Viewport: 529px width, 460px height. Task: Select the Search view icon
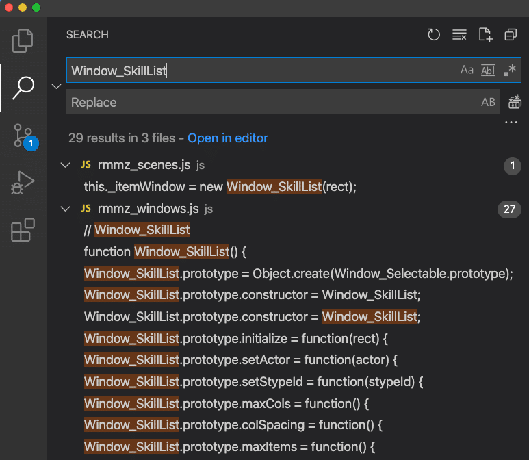click(23, 88)
